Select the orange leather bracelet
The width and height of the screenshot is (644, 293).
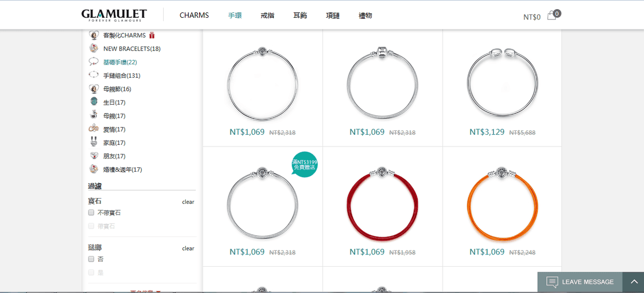tap(502, 204)
